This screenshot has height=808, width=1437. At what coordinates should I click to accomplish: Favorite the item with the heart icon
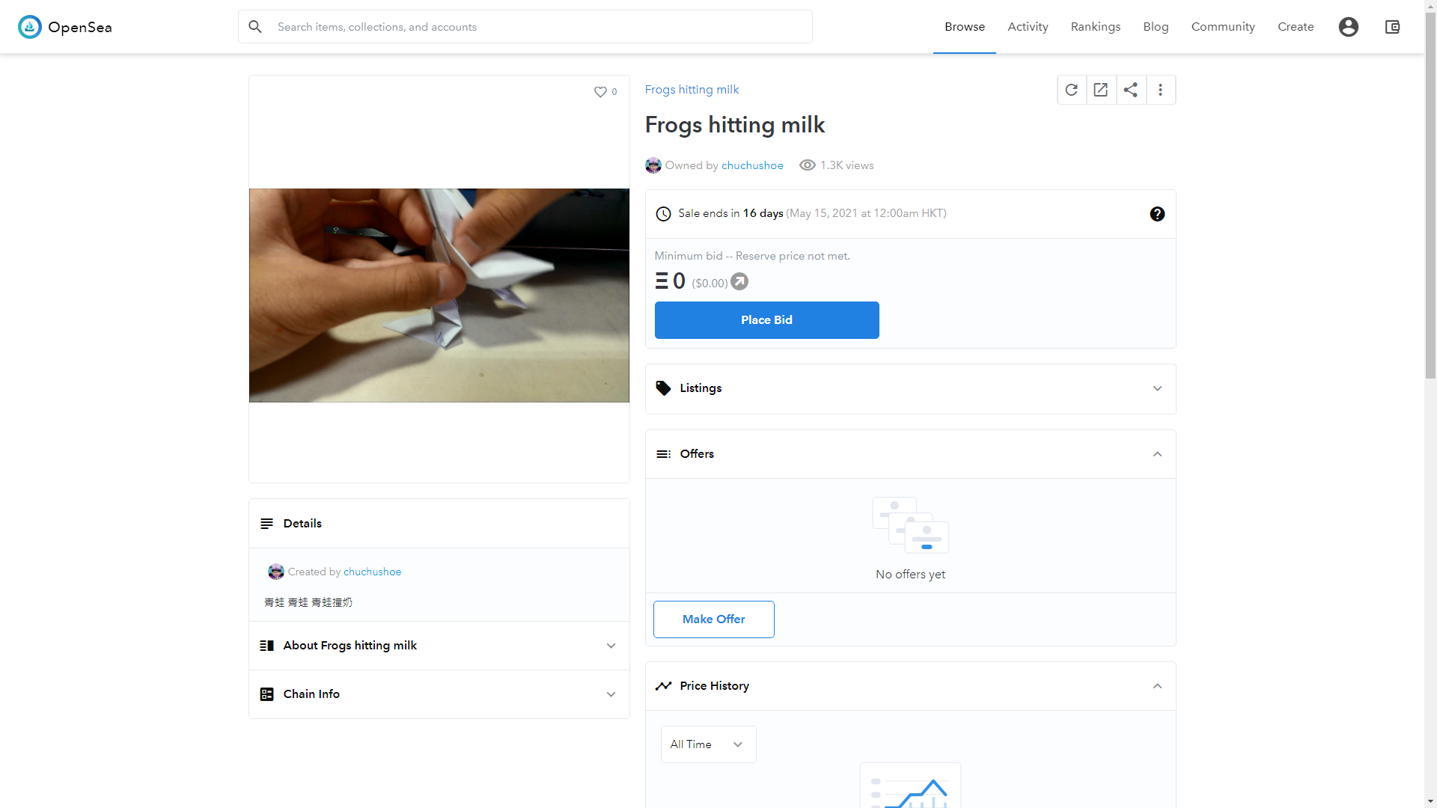[600, 92]
